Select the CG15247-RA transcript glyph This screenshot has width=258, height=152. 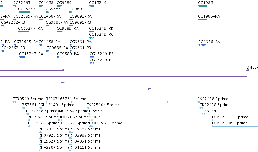(24, 32)
